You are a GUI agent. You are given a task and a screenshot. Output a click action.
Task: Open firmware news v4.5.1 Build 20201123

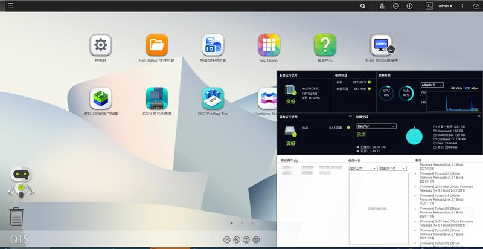coord(441,199)
